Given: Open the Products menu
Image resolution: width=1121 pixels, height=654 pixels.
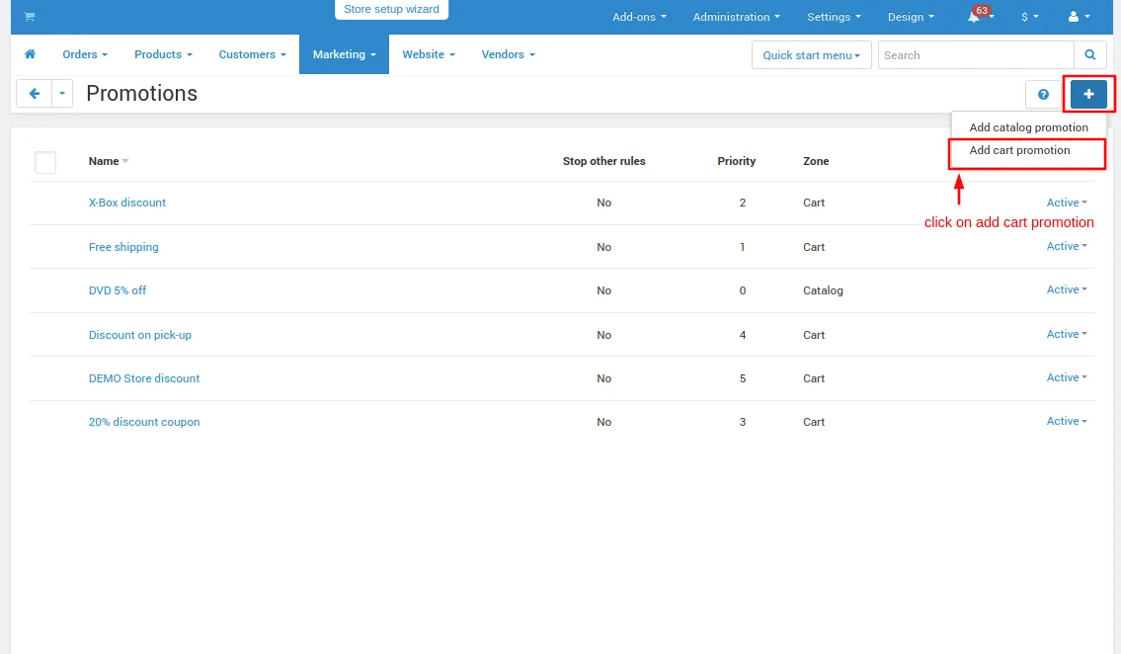Looking at the screenshot, I should tap(163, 54).
